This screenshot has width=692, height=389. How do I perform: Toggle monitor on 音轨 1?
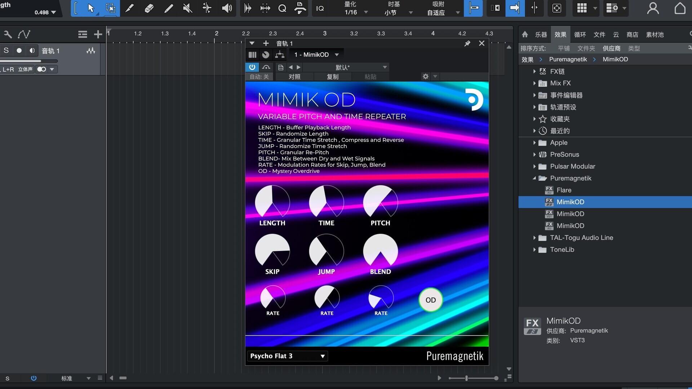pyautogui.click(x=32, y=50)
